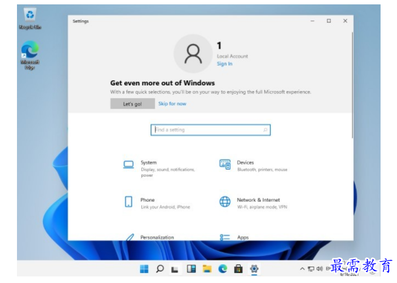The height and width of the screenshot is (283, 397).
Task: Click the account name '1'
Action: coord(219,46)
